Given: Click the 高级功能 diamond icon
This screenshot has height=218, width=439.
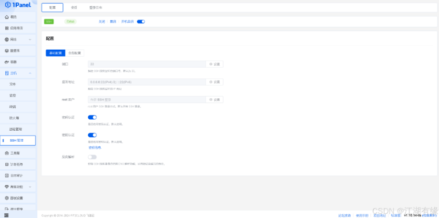Looking at the screenshot, I should pos(7,187).
